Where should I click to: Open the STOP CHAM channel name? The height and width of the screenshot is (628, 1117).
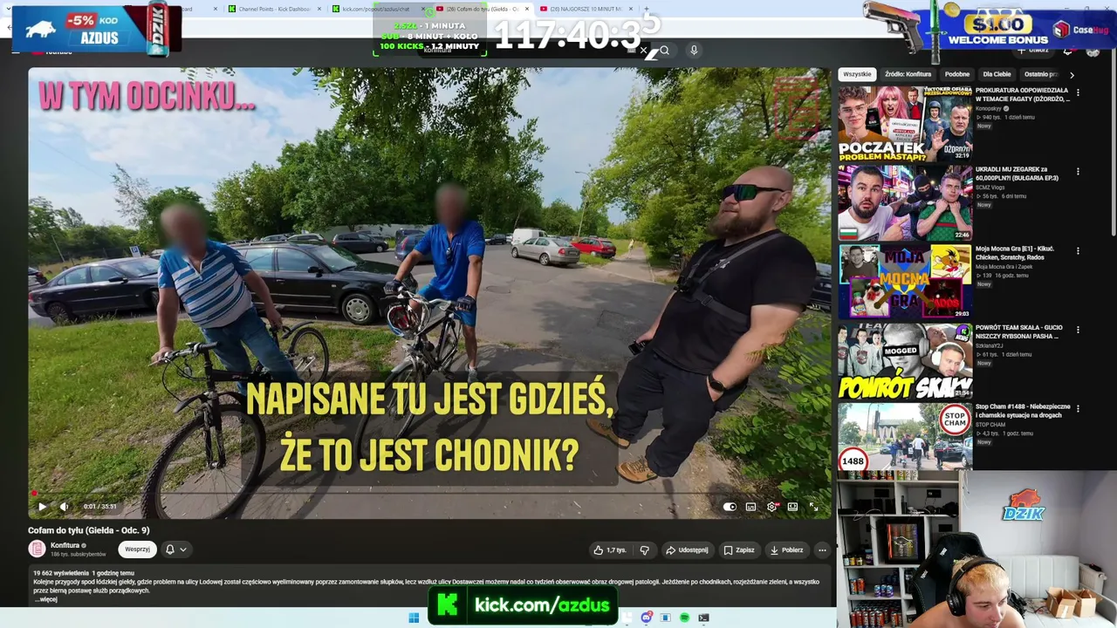tap(990, 425)
